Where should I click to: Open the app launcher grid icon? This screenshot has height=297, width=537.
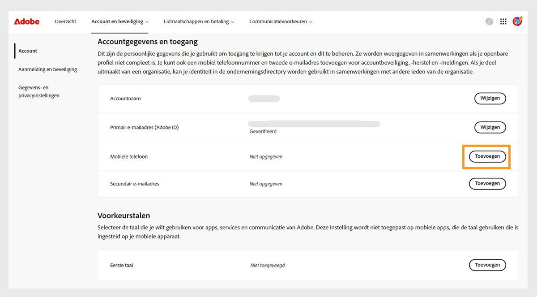[503, 21]
